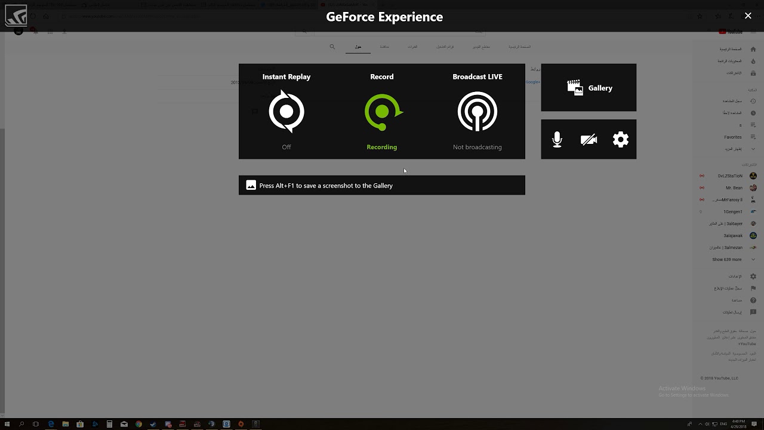The height and width of the screenshot is (430, 764).
Task: Open Microsoft Edge from taskbar
Action: (x=51, y=424)
